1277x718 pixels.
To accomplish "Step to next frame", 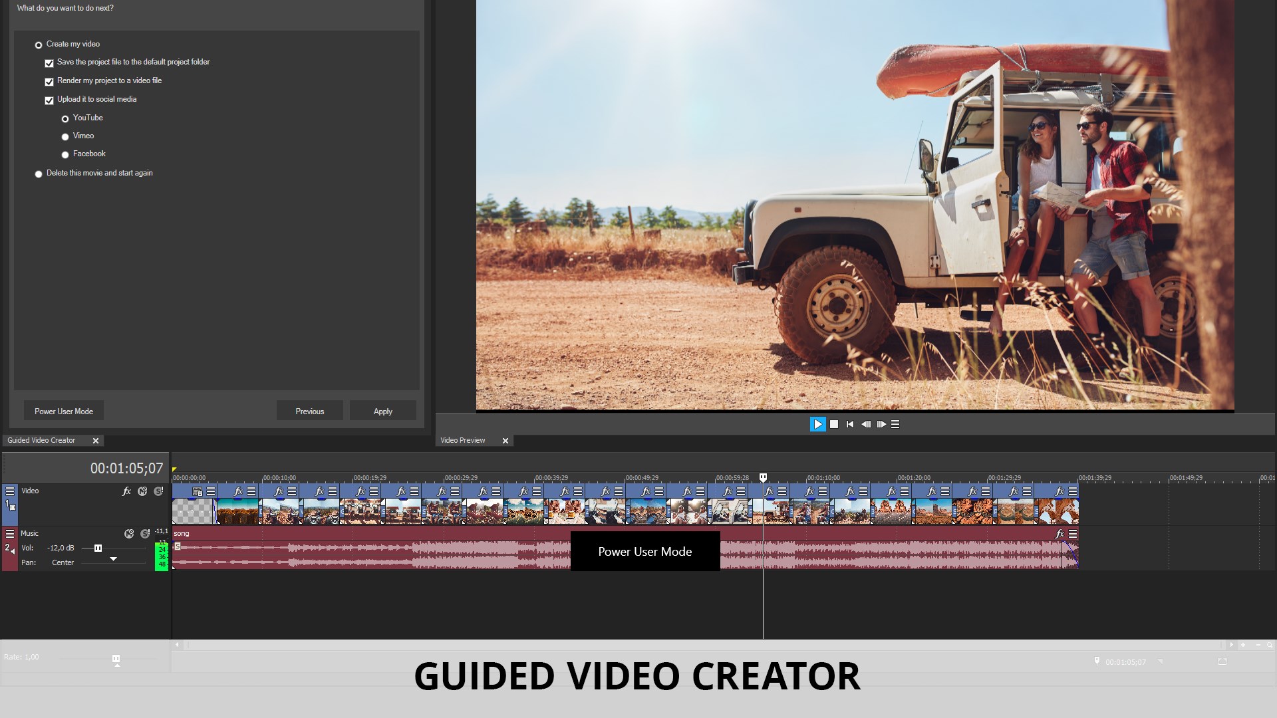I will click(881, 424).
